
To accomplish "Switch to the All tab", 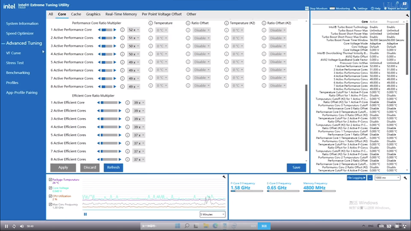I will pyautogui.click(x=50, y=14).
